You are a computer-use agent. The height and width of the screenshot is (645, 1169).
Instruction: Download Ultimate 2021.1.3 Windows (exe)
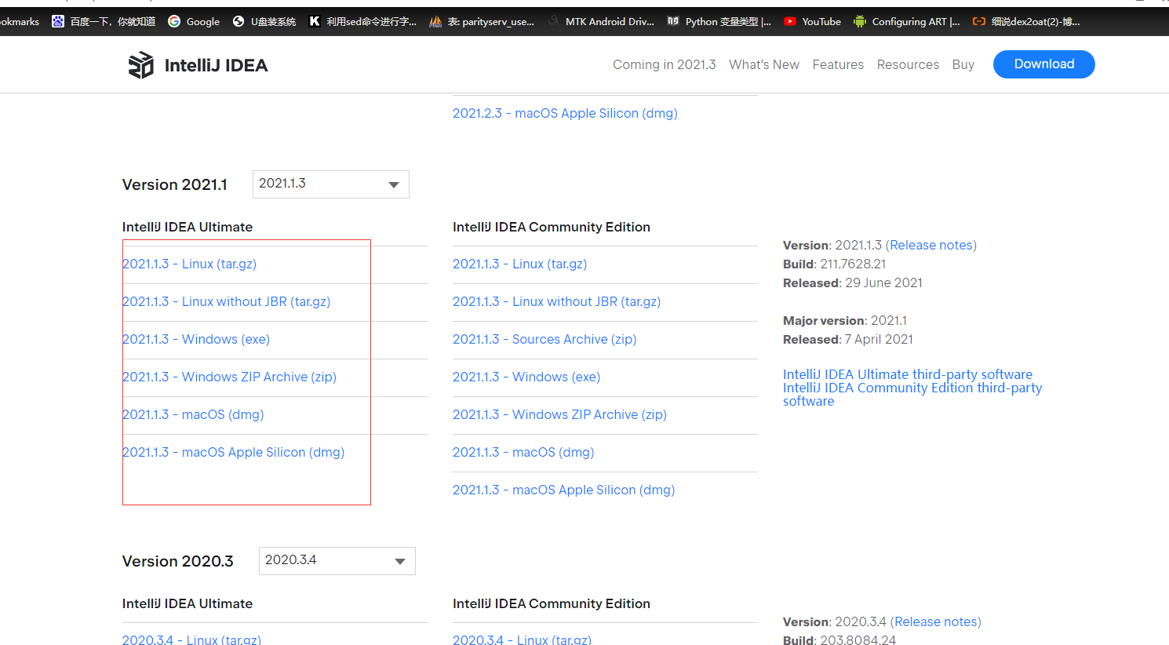196,339
